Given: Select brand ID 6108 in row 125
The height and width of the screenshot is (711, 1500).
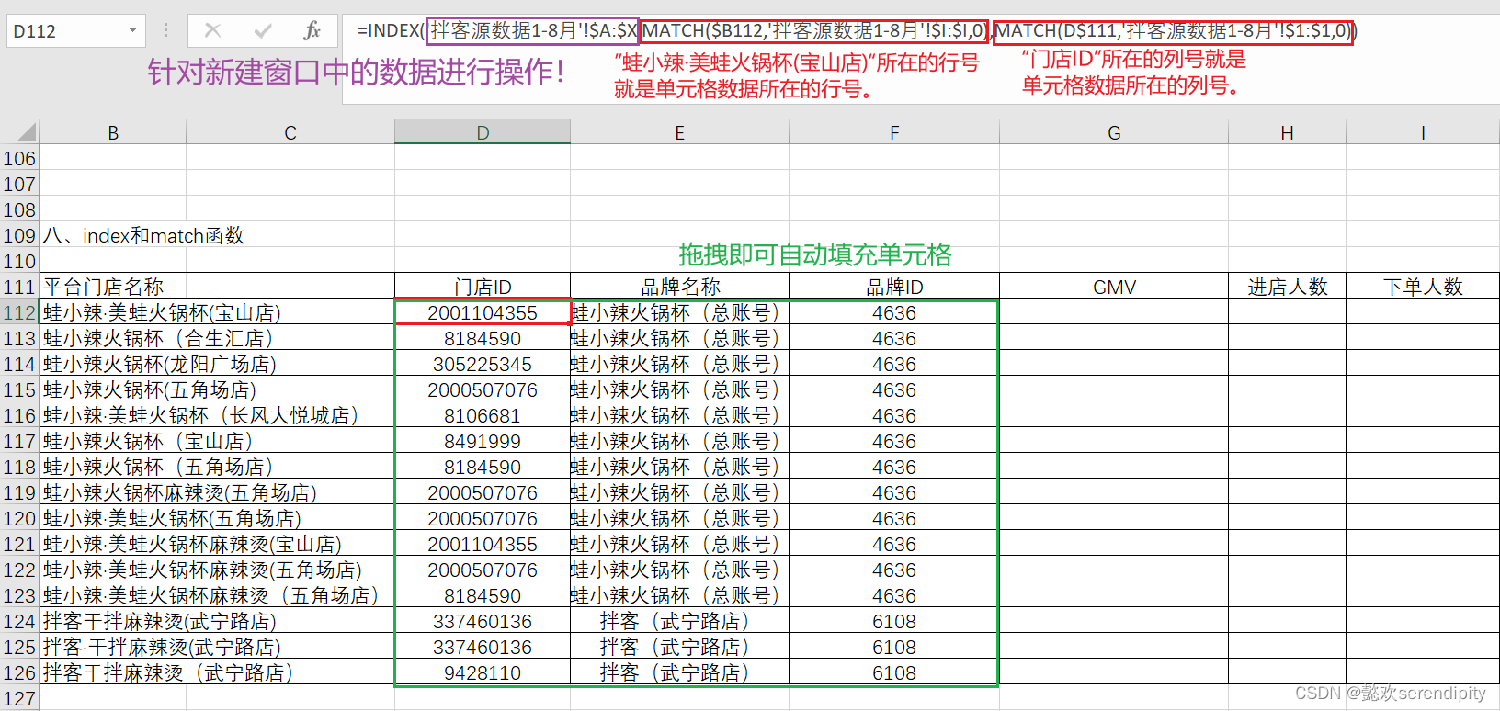Looking at the screenshot, I should pos(894,647).
